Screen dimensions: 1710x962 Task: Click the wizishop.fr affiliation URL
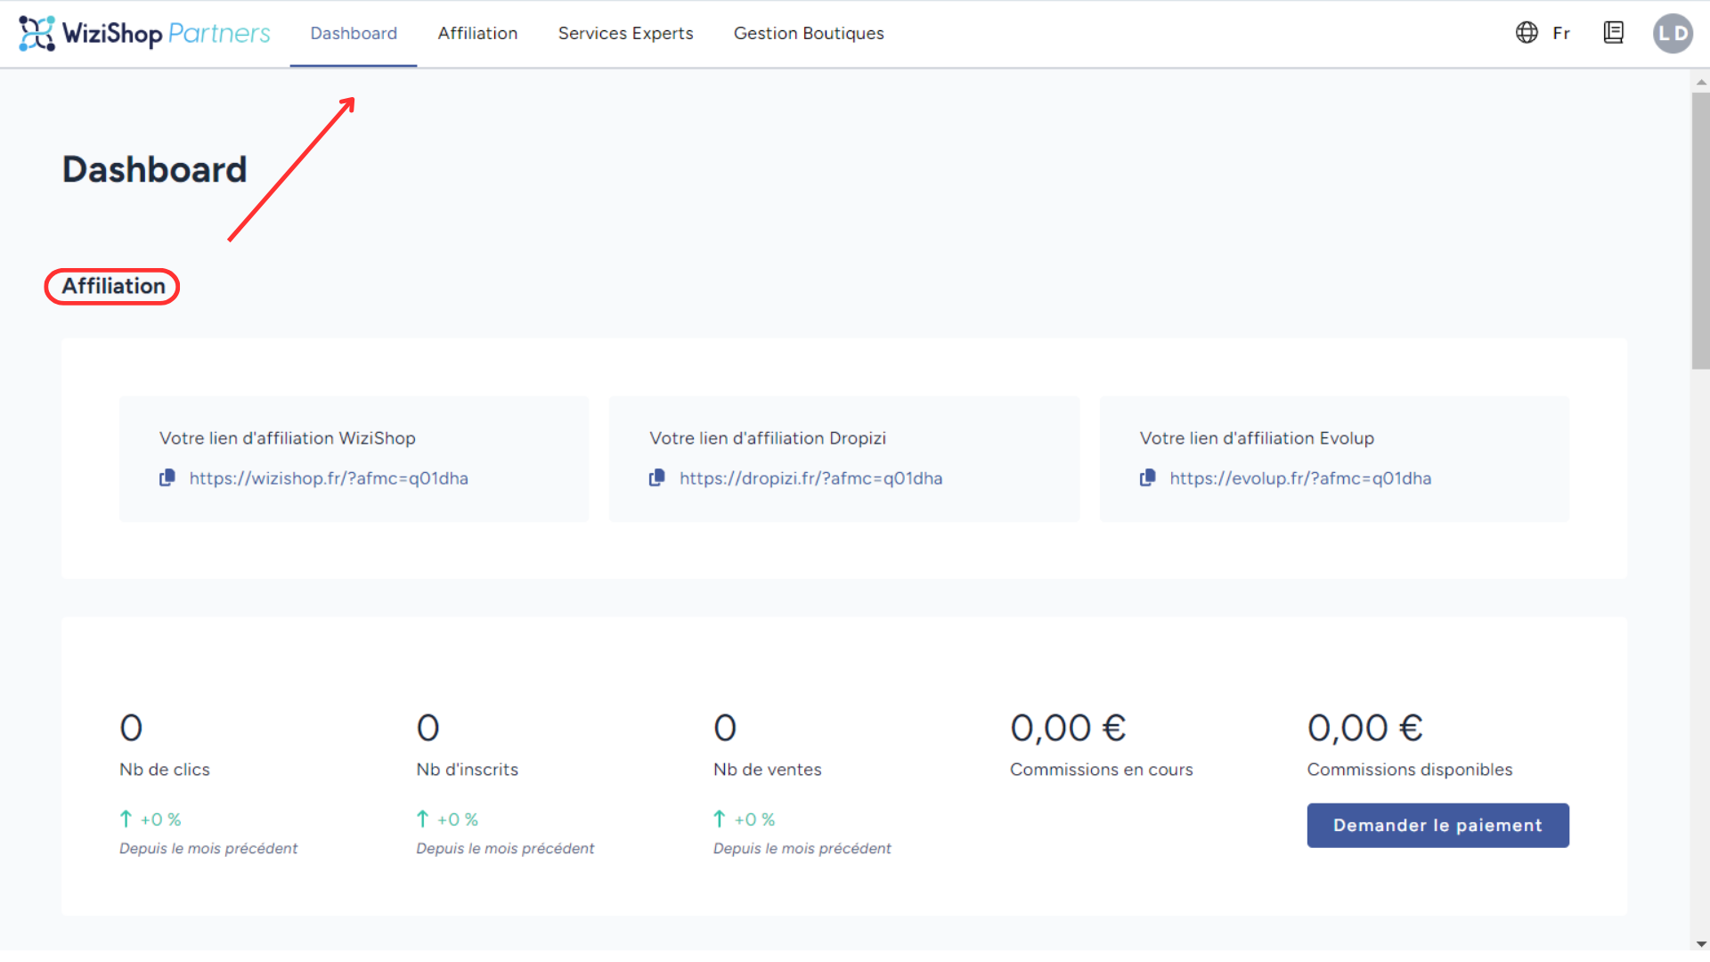coord(329,478)
